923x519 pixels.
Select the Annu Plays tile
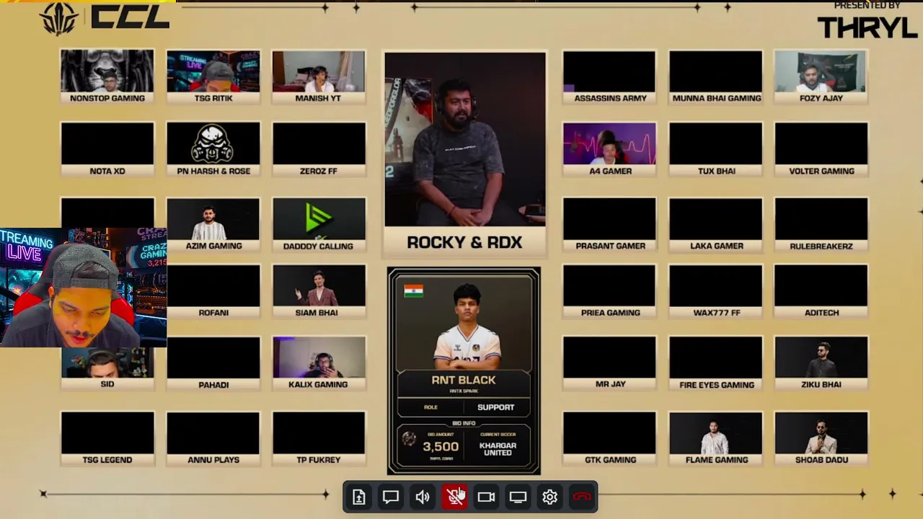[x=213, y=438]
